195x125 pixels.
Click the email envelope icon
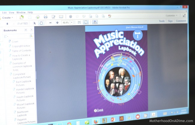click(61, 17)
